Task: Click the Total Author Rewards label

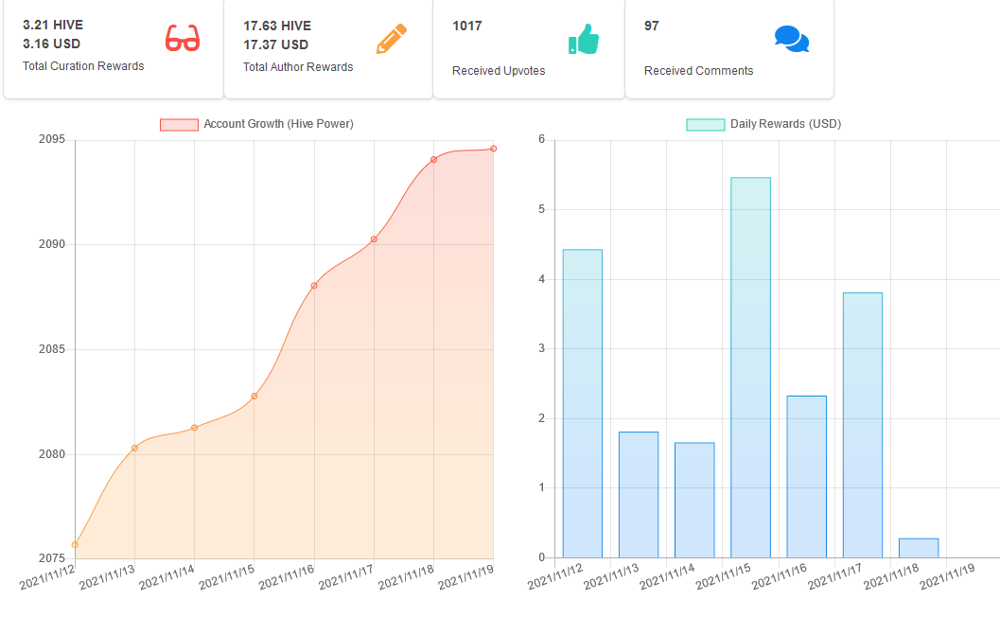Action: click(x=298, y=67)
